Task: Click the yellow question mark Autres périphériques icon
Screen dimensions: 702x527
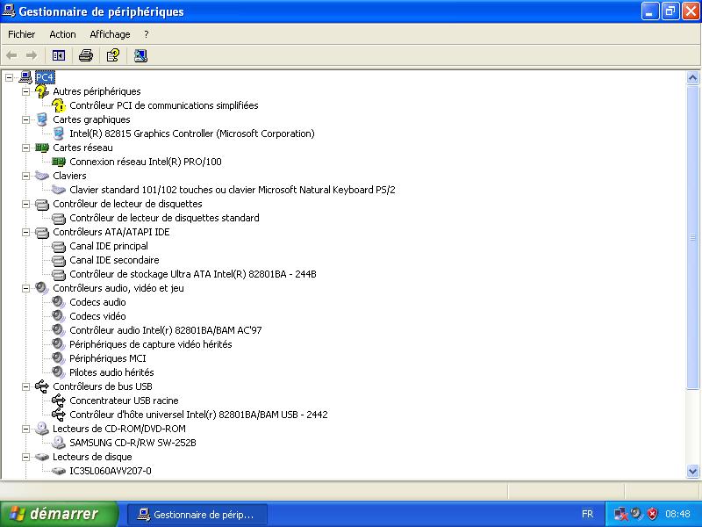Action: point(41,91)
